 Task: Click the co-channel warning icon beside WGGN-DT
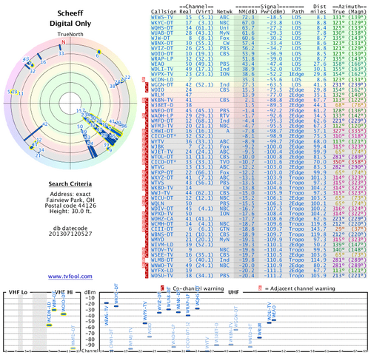[147, 85]
